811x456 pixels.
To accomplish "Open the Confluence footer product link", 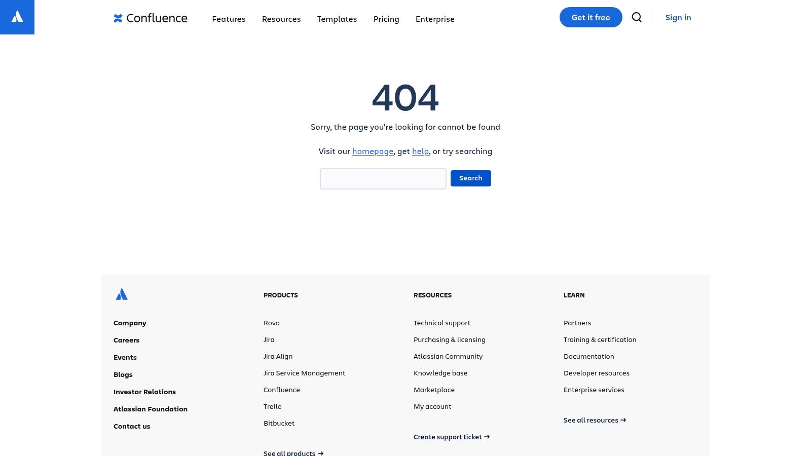I will [x=282, y=390].
